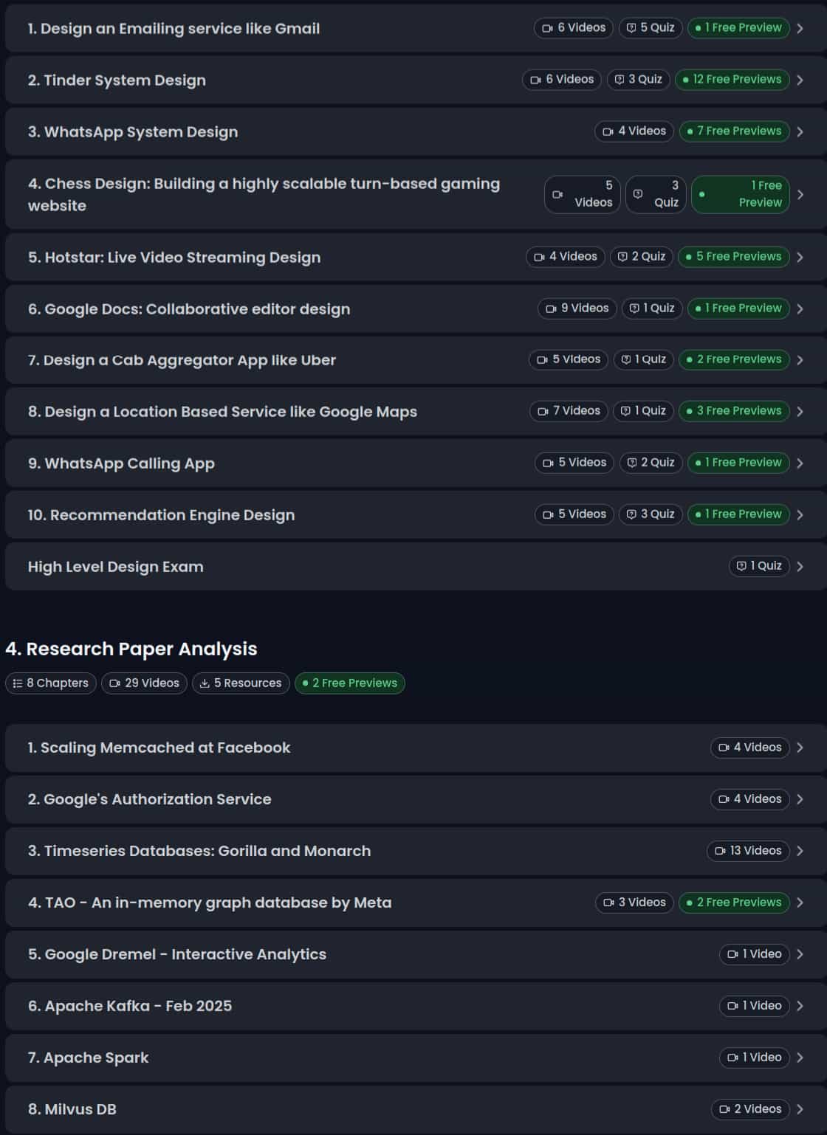Viewport: 827px width, 1135px height.
Task: Click the 5 Videos badge for Chess Design
Action: click(583, 194)
